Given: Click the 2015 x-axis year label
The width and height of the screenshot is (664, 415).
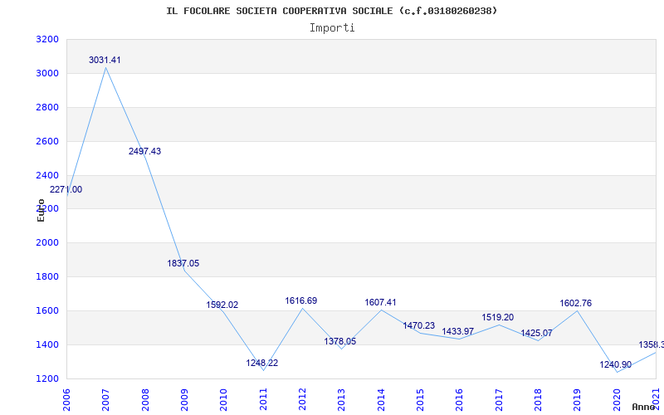Looking at the screenshot, I should pos(421,399).
